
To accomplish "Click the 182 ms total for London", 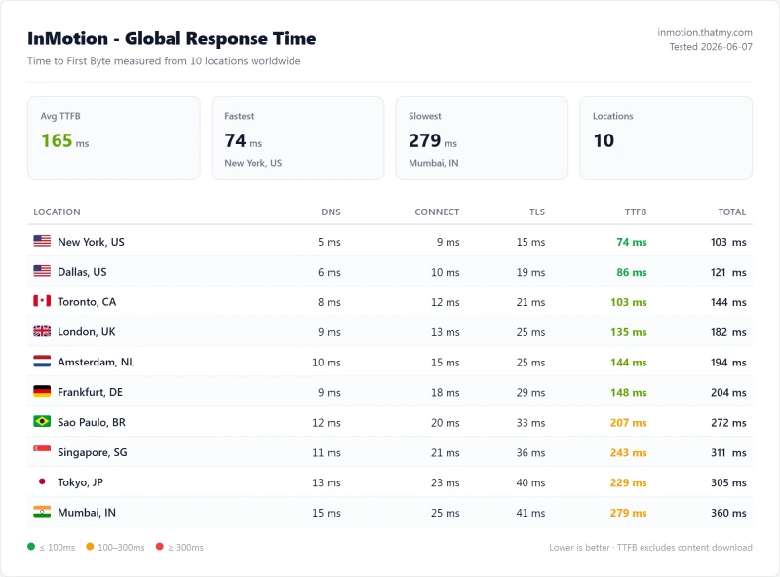I will coord(728,332).
